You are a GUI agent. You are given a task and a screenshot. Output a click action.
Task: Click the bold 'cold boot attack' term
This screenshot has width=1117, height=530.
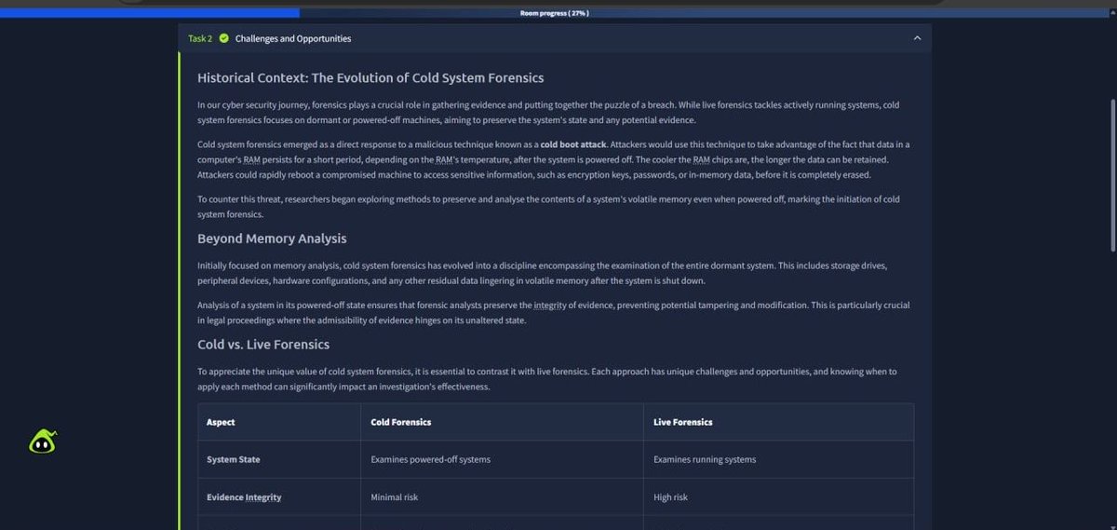pos(573,144)
